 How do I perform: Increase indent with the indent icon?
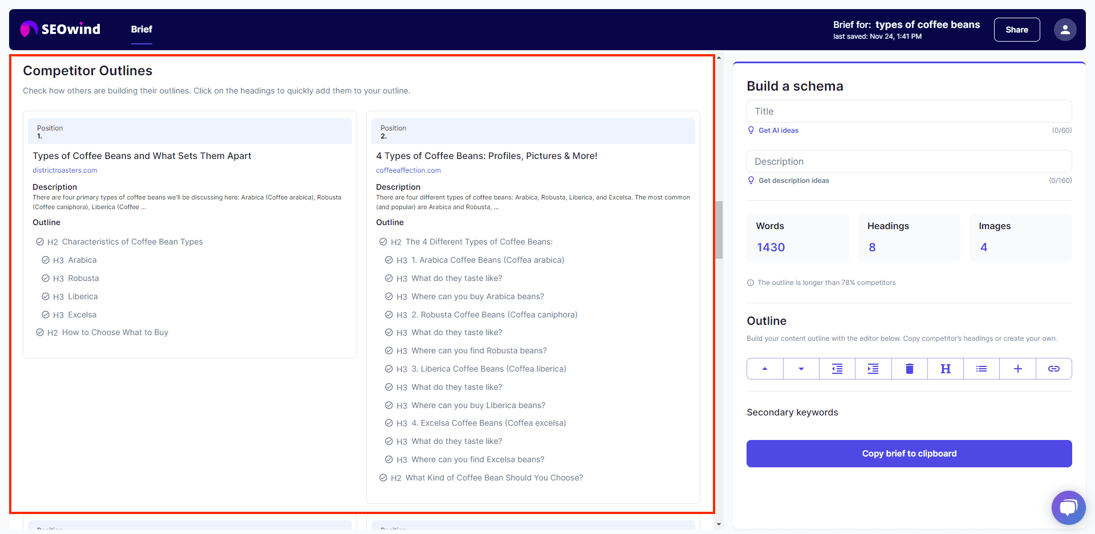(x=873, y=369)
